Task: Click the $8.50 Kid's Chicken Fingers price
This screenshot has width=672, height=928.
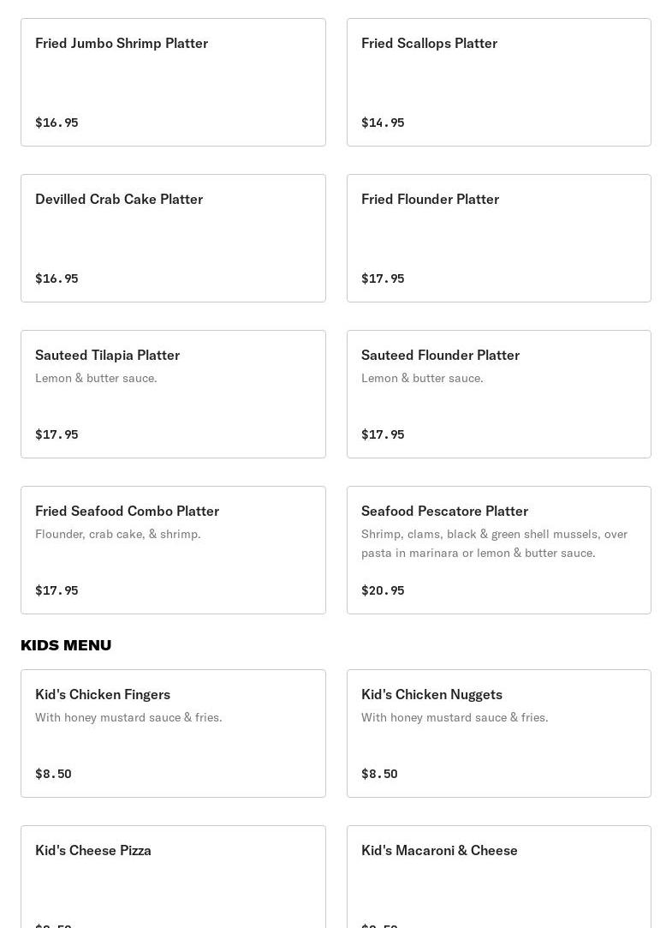Action: click(53, 774)
